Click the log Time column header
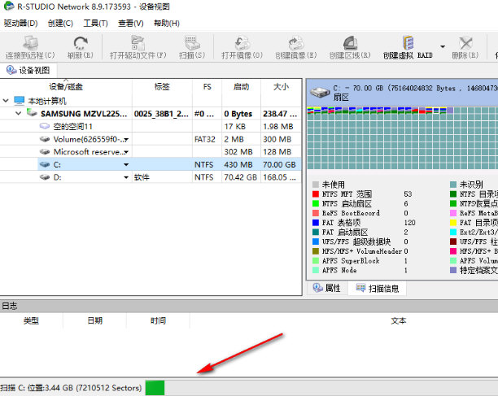This screenshot has height=396, width=498. coord(158,321)
